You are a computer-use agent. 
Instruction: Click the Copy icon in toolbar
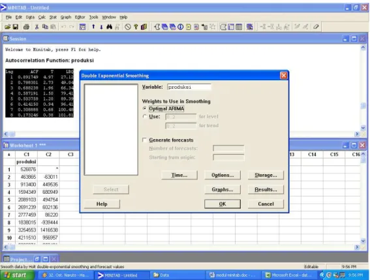45,27
